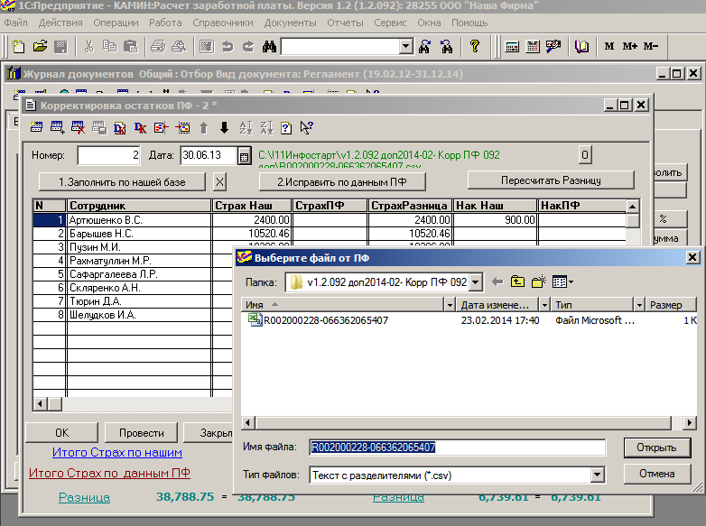This screenshot has width=706, height=526.
Task: Click the Print toolbar icon
Action: tap(157, 46)
